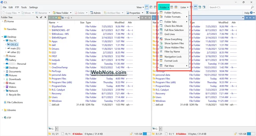Open the Tools menu
Viewport: 256px width, 136px height.
click(x=24, y=7)
